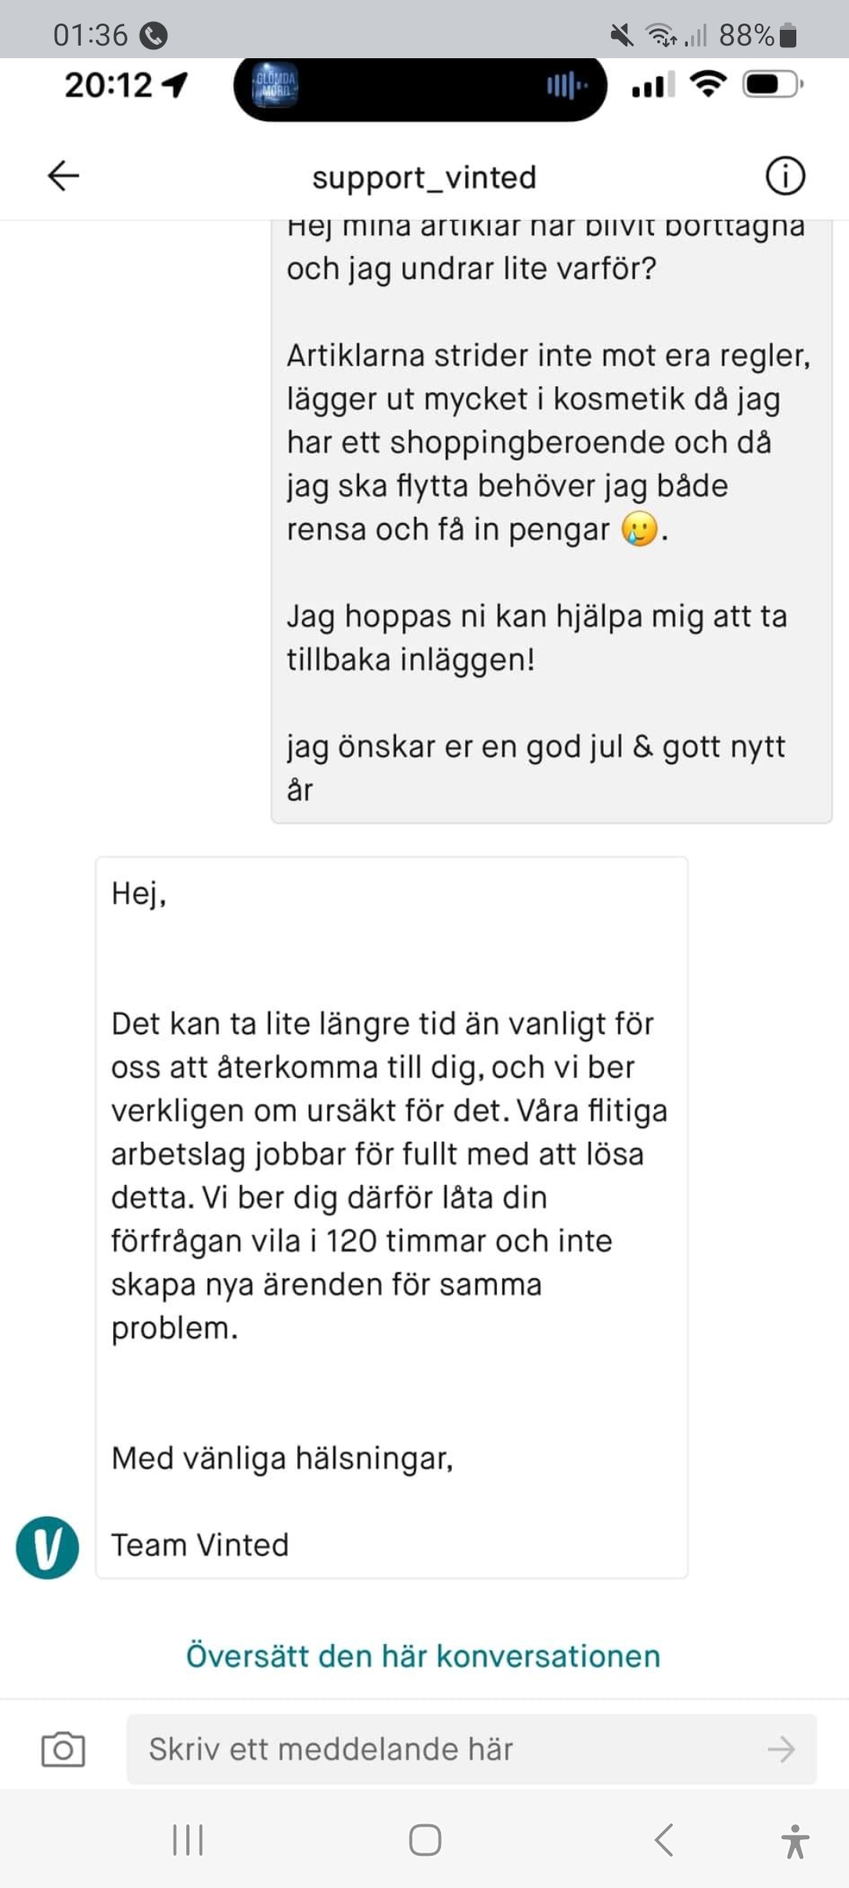Tap the Vinted avatar logo
This screenshot has width=849, height=1888.
pyautogui.click(x=47, y=1547)
